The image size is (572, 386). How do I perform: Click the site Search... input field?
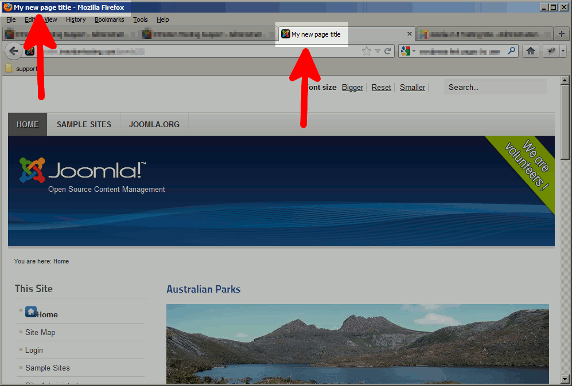coord(495,88)
